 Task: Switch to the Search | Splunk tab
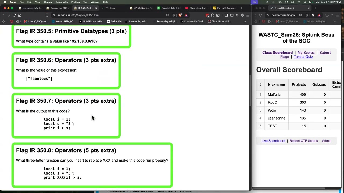point(169,8)
